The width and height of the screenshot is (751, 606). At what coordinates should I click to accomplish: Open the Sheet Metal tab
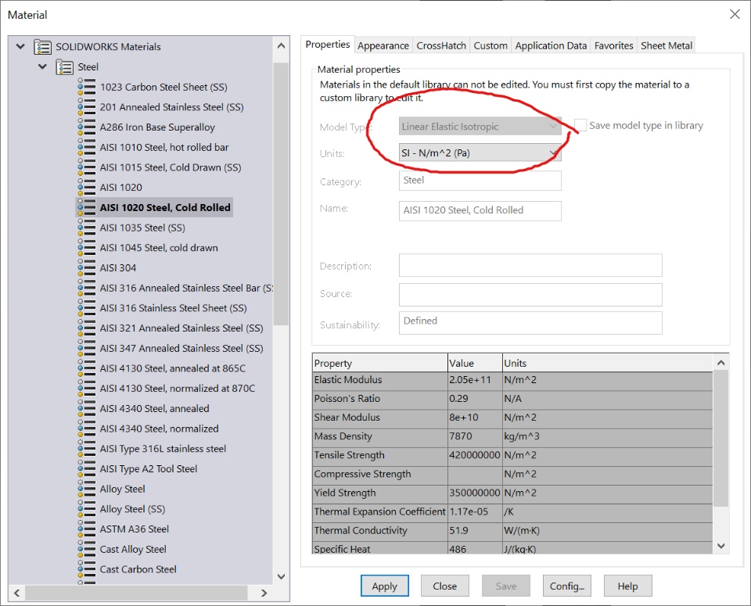pyautogui.click(x=667, y=45)
